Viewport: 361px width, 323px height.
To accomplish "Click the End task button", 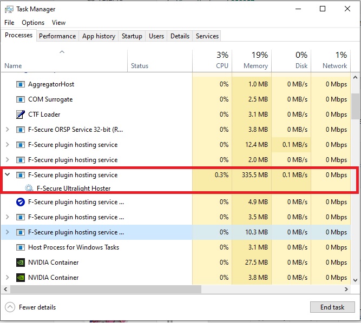I will click(x=332, y=307).
